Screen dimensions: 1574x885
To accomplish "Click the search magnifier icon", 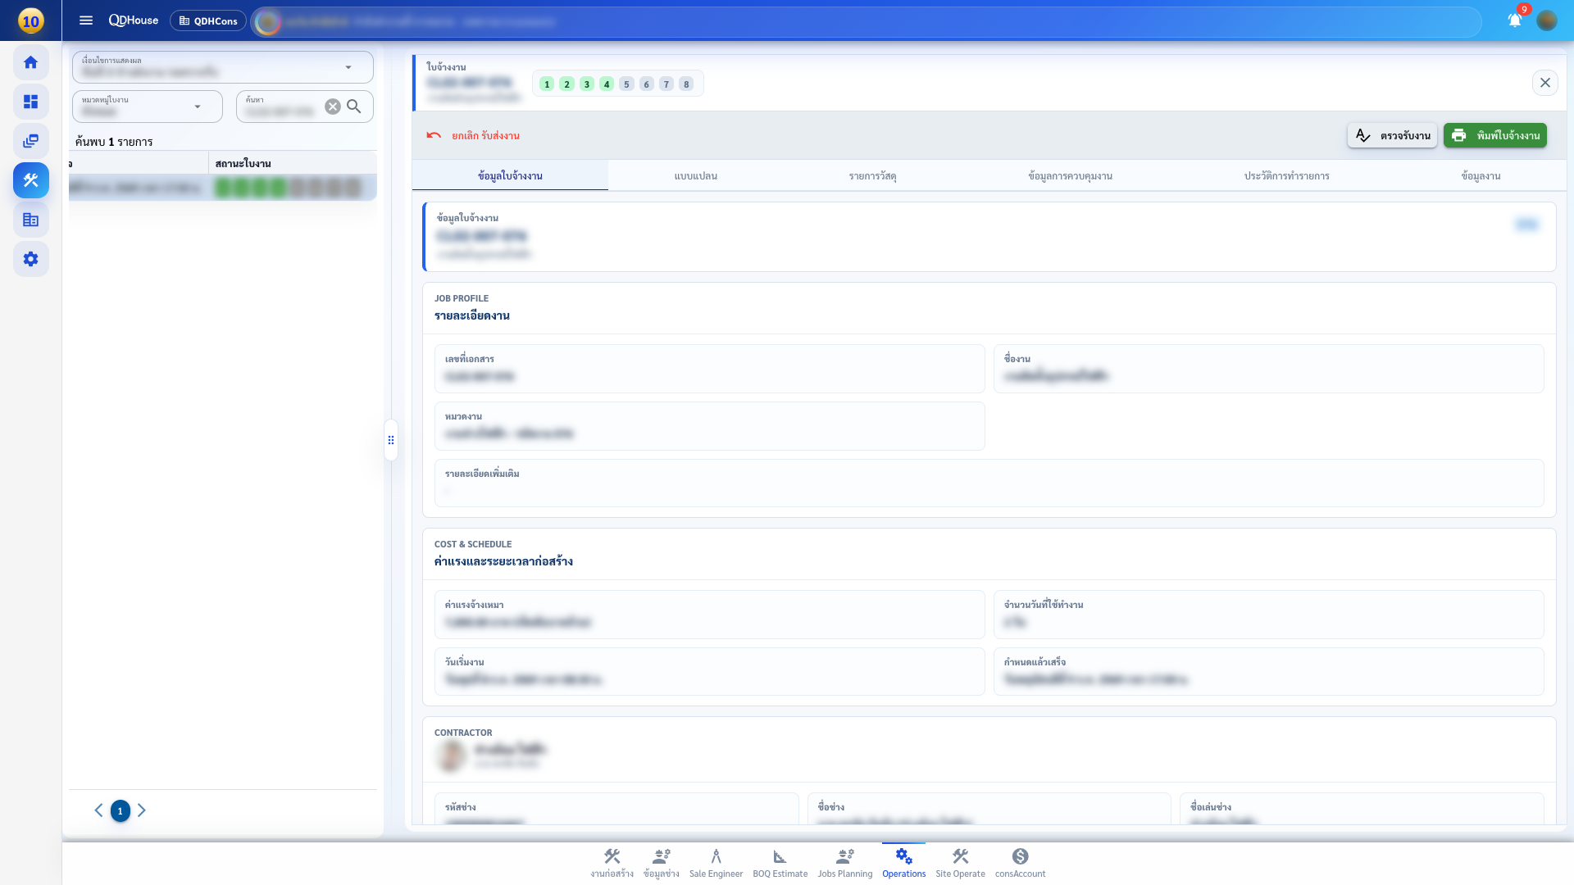I will point(354,107).
